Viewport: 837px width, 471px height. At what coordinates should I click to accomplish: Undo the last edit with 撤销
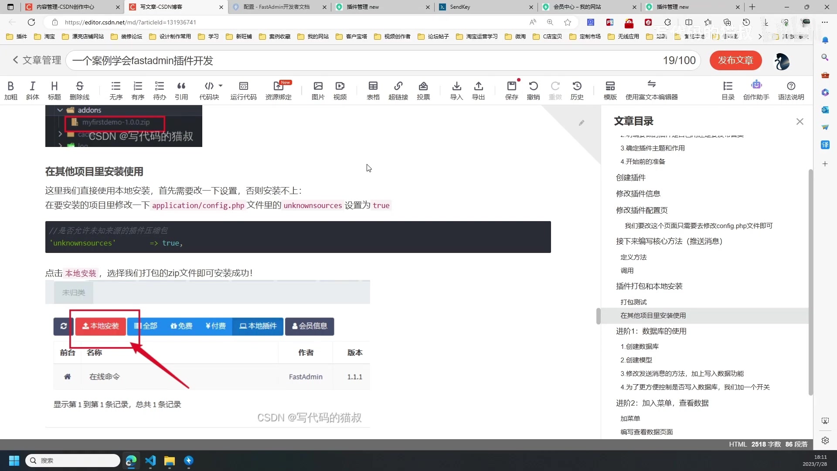tap(533, 90)
